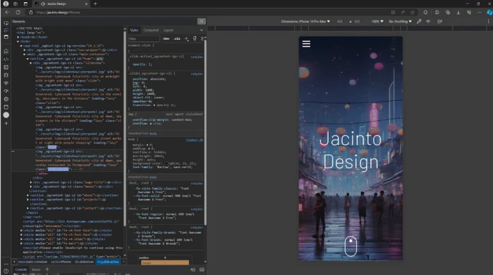Screen dimensions: 493x275
Task: Expand the section id contact node
Action: 27,208
